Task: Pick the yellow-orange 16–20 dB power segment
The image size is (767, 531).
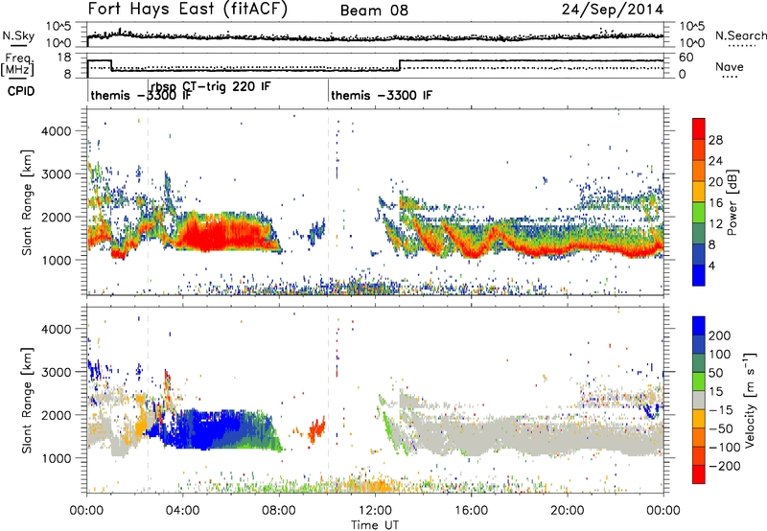Action: (699, 192)
